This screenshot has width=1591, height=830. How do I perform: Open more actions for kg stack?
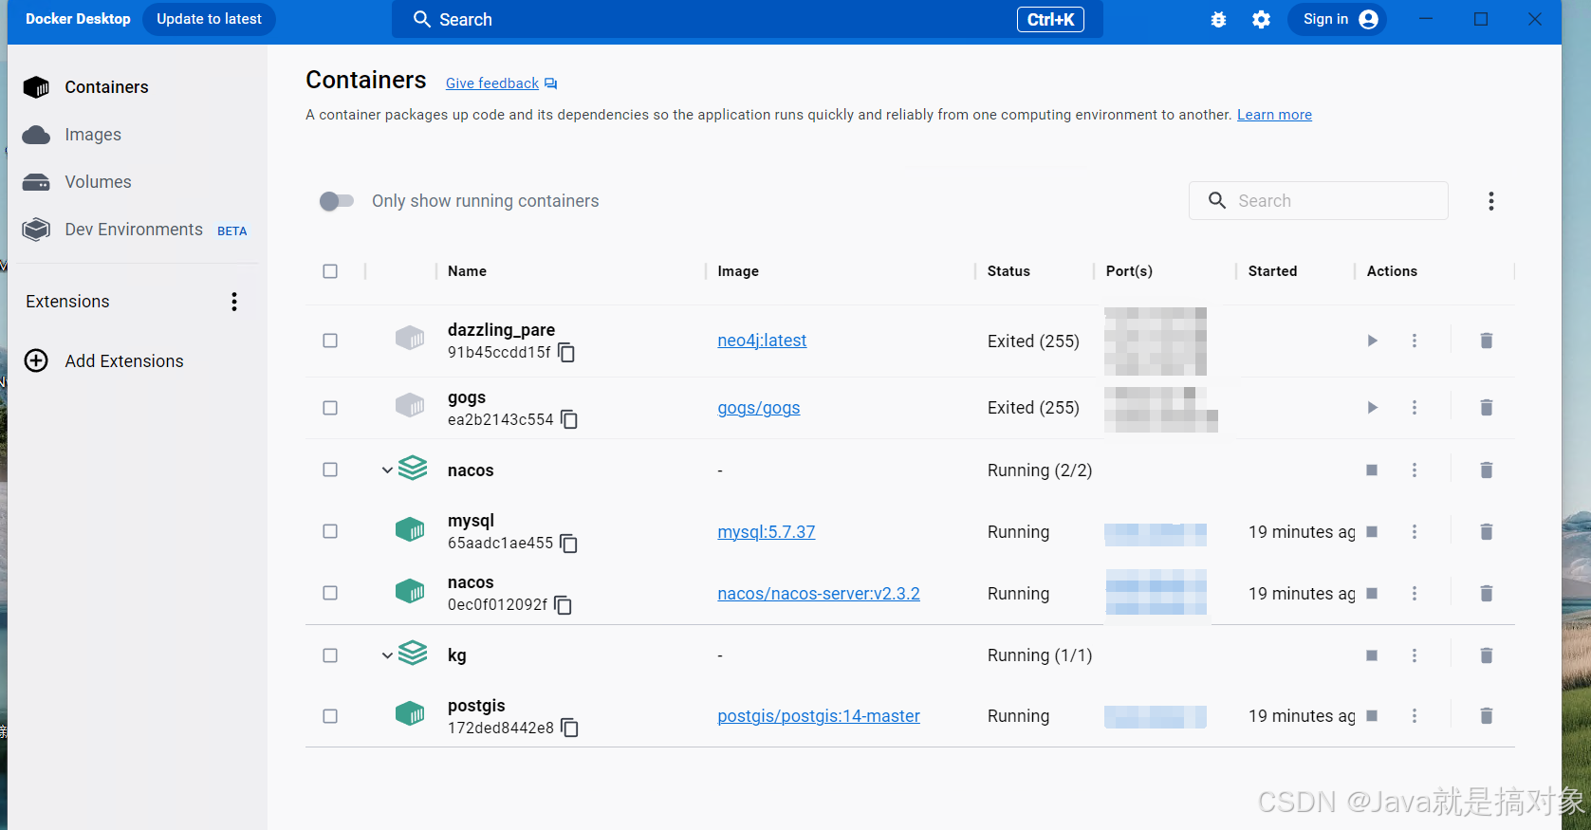(1415, 655)
